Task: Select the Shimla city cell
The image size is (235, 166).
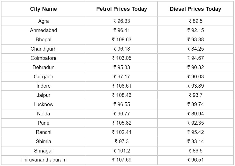Action: 44,141
